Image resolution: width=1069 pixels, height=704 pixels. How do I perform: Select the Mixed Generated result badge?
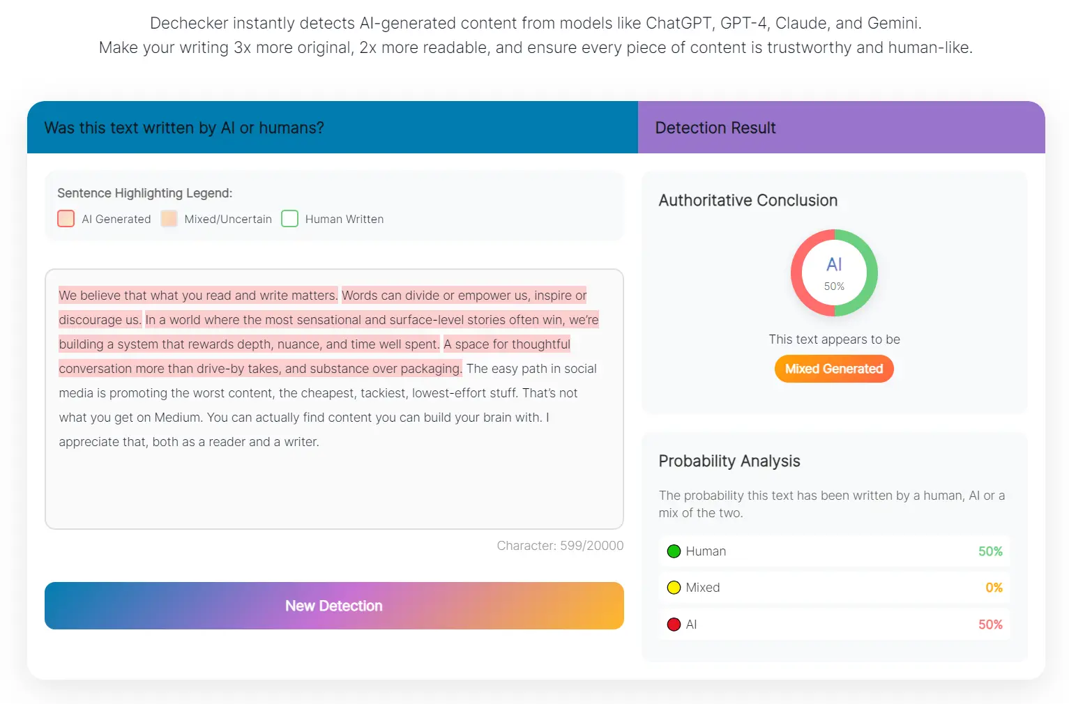click(x=834, y=369)
